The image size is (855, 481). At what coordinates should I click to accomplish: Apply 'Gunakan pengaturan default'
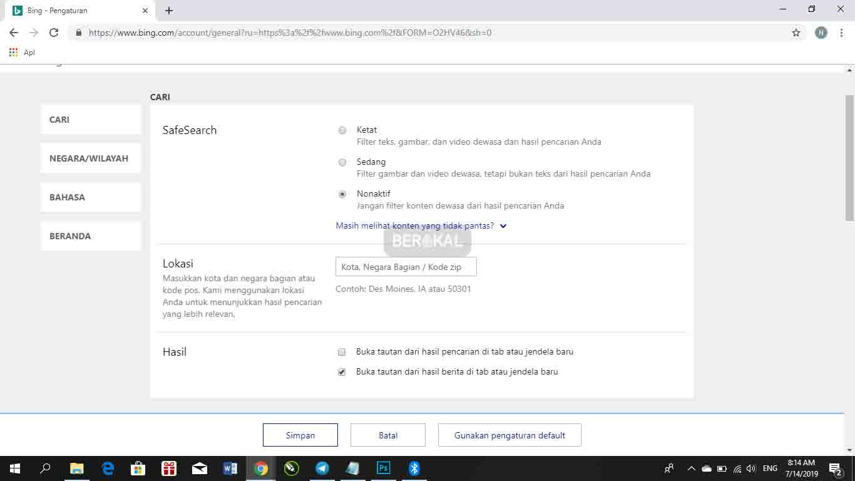coord(509,435)
